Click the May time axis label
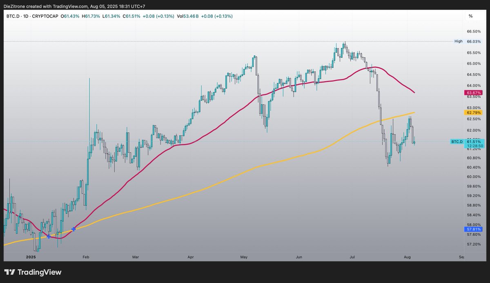 pos(244,257)
